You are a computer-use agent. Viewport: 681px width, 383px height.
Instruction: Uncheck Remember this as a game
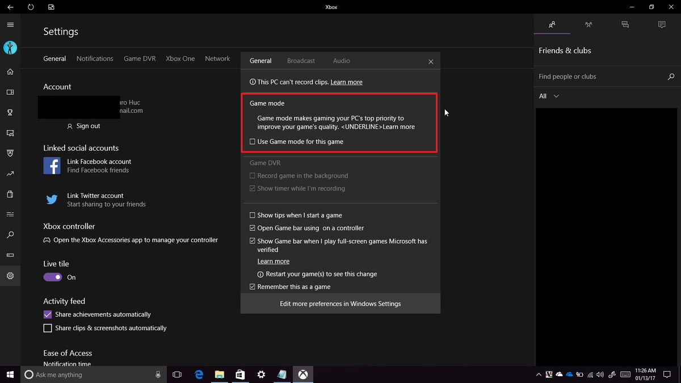coord(252,287)
